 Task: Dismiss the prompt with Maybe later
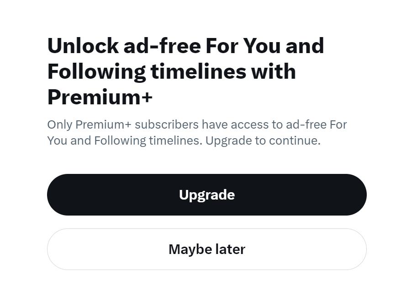(x=206, y=249)
